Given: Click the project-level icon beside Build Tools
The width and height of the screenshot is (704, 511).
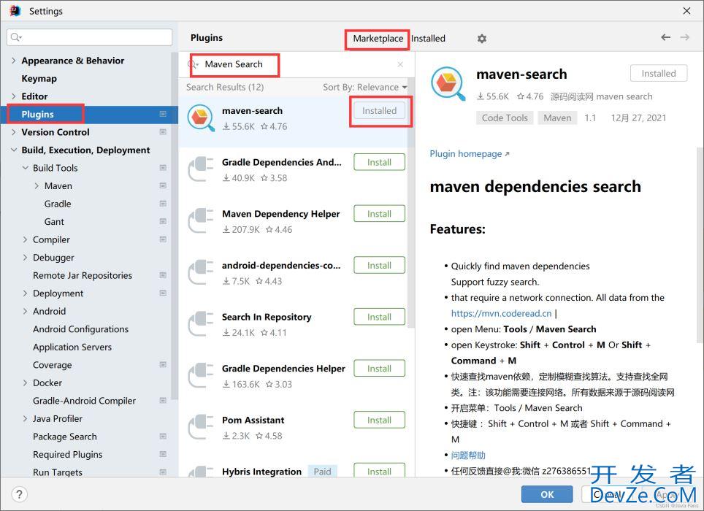Looking at the screenshot, I should [x=163, y=168].
